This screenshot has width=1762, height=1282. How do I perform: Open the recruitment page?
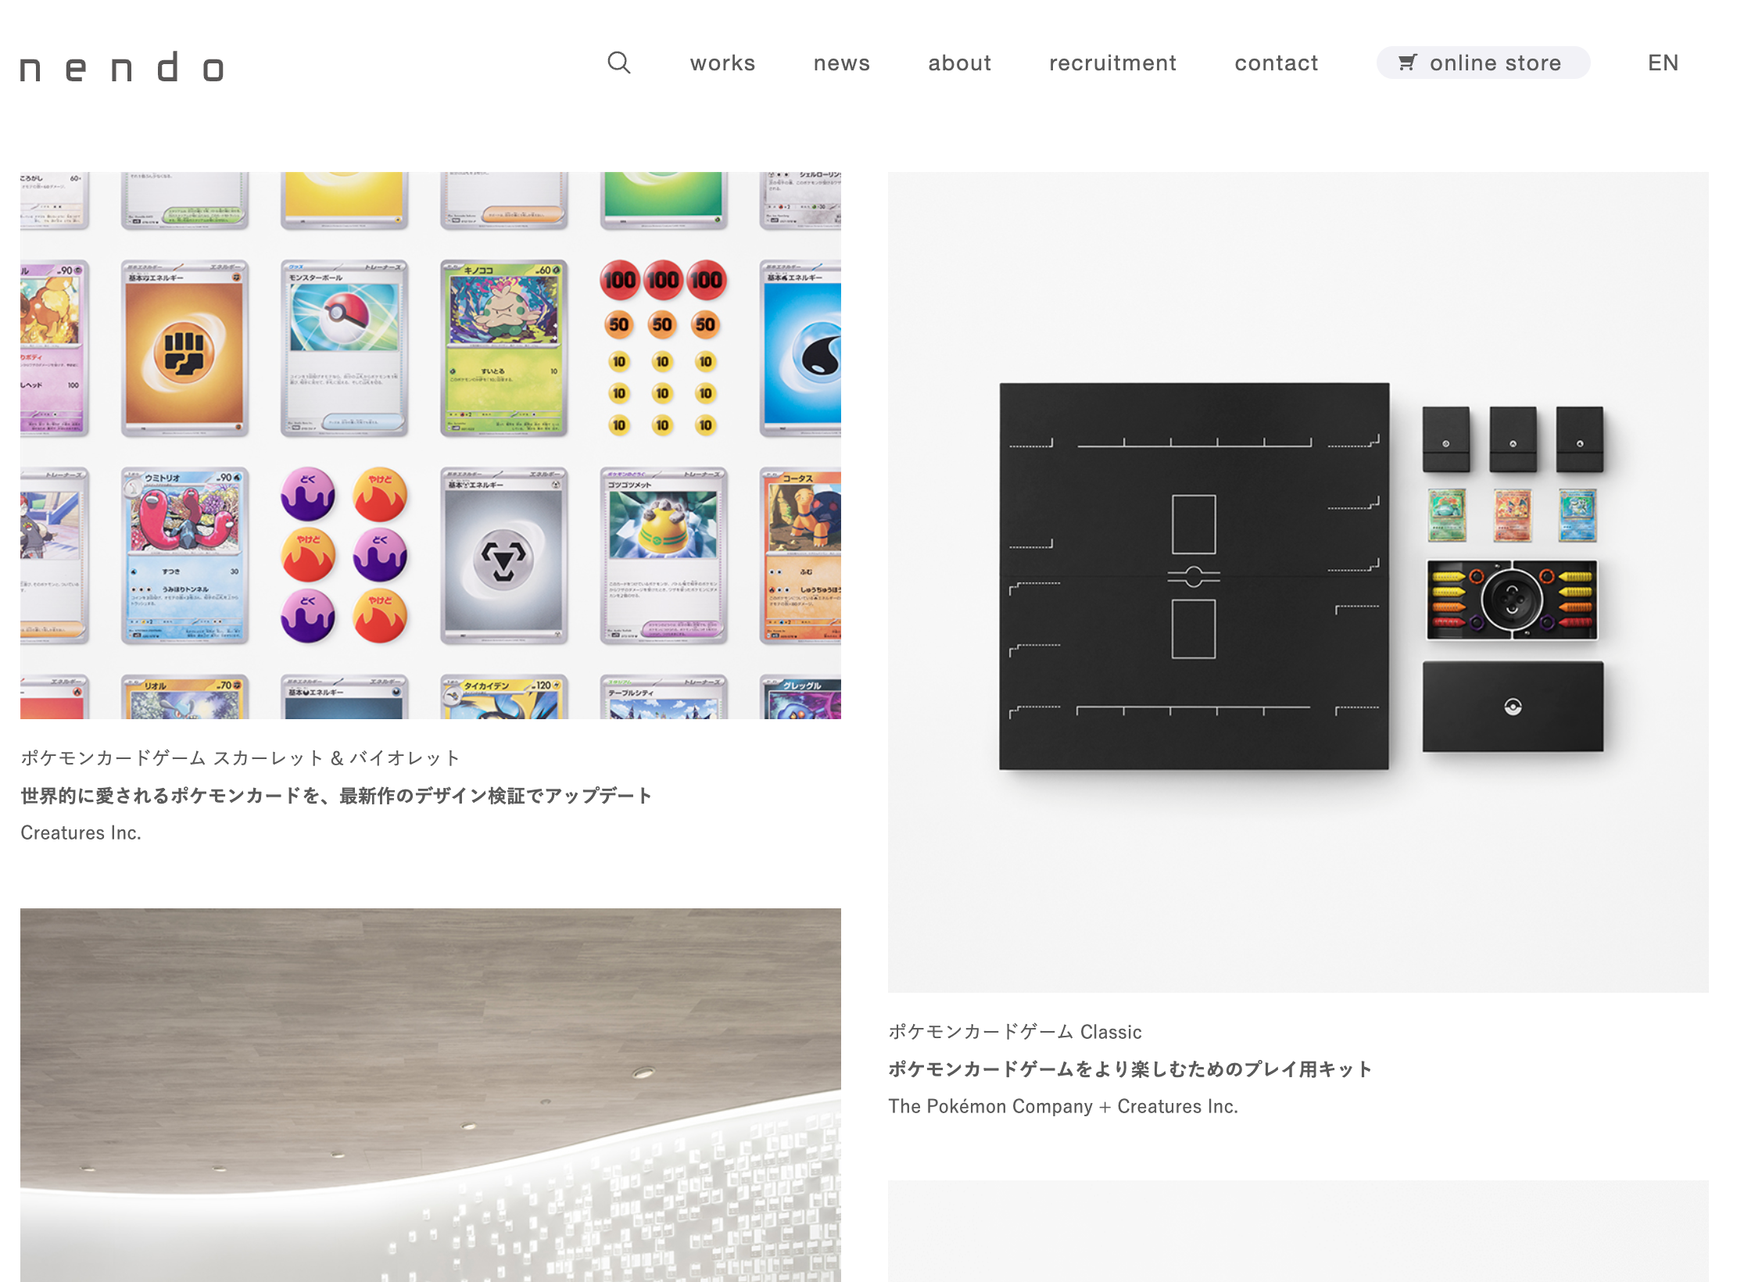1112,63
